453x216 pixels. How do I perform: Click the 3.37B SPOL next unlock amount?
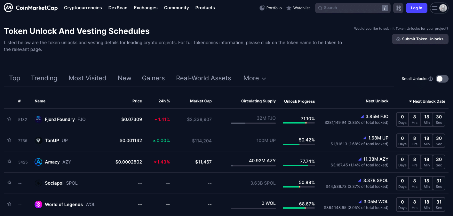376,180
